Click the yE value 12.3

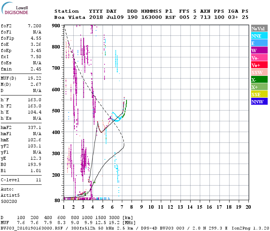(36, 159)
